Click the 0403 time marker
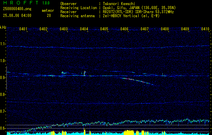 64,29
